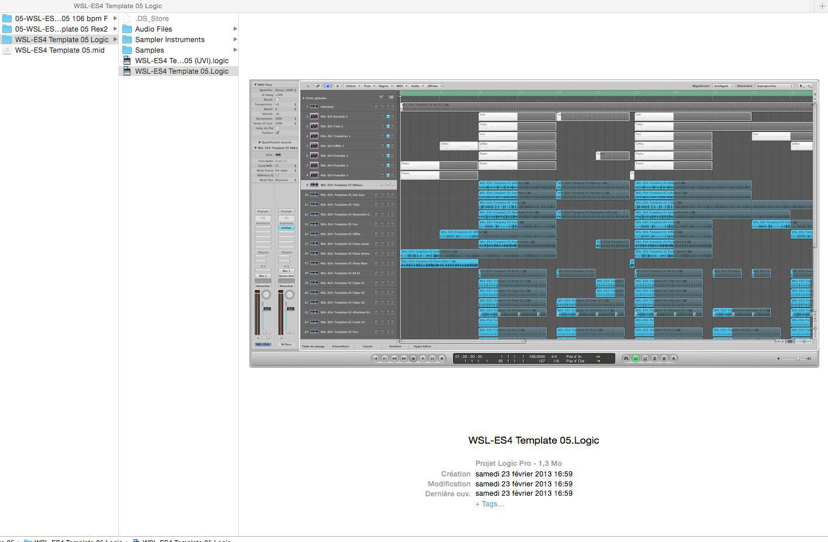Expand the Samples folder arrow
This screenshot has height=542, width=828.
pyautogui.click(x=235, y=50)
